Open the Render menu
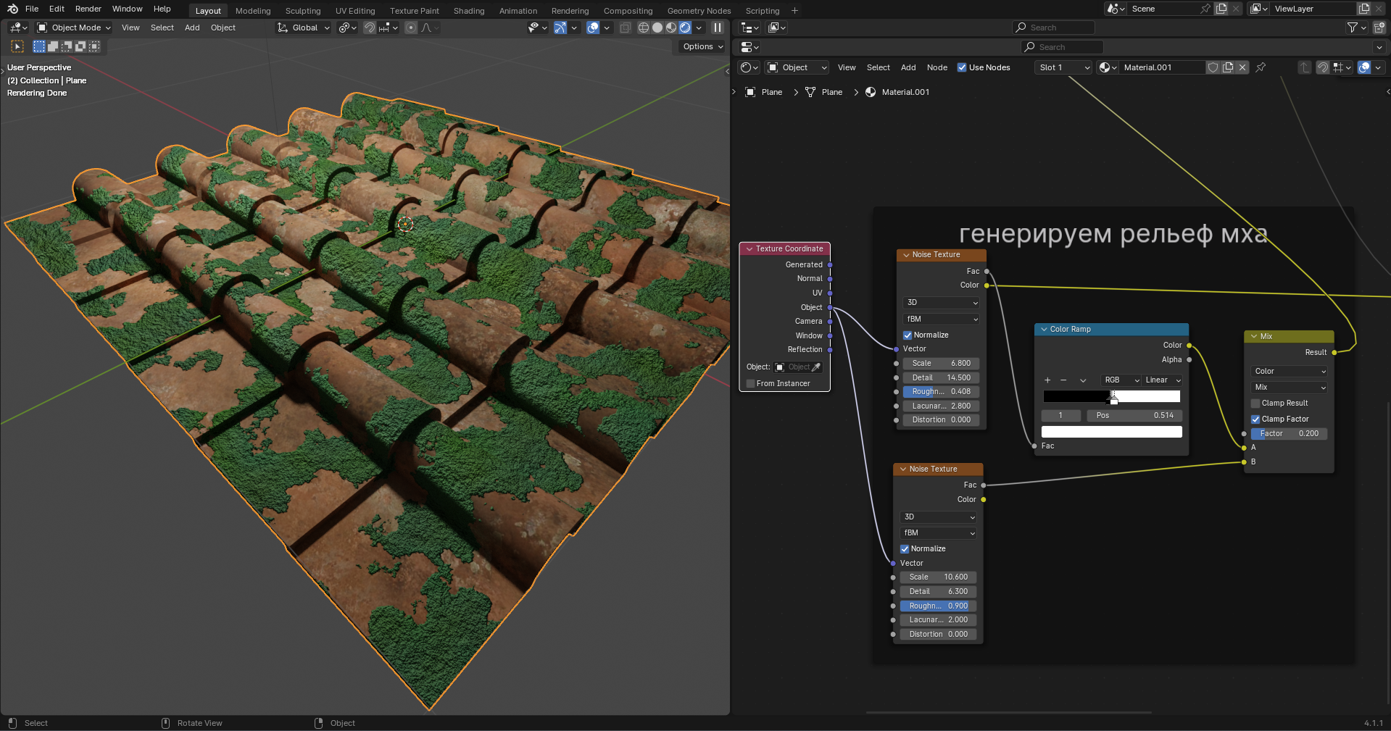 point(88,9)
